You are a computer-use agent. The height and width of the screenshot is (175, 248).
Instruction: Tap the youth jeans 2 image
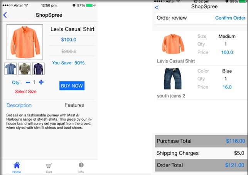pyautogui.click(x=173, y=78)
